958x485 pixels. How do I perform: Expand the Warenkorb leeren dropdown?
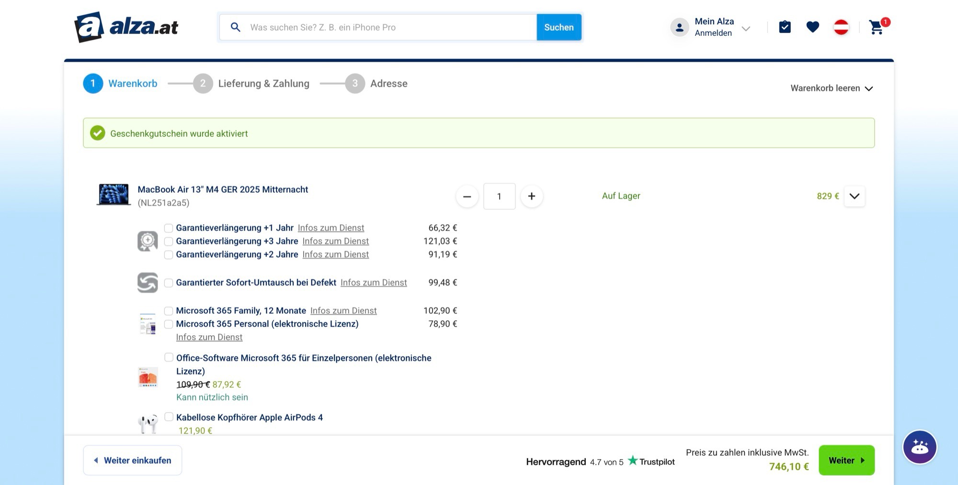832,88
